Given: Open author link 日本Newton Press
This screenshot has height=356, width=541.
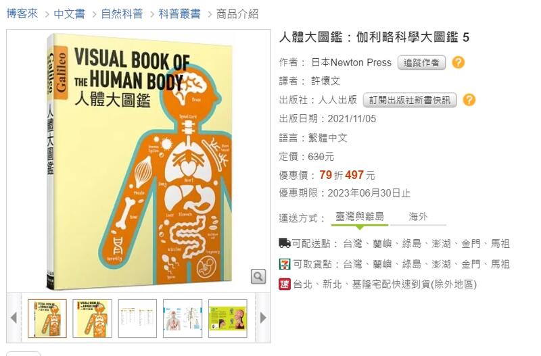Looking at the screenshot, I should coord(351,62).
